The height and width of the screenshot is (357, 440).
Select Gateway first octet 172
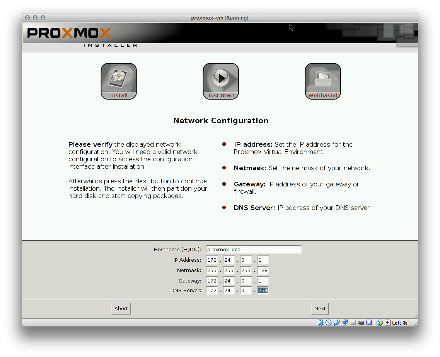click(x=212, y=281)
